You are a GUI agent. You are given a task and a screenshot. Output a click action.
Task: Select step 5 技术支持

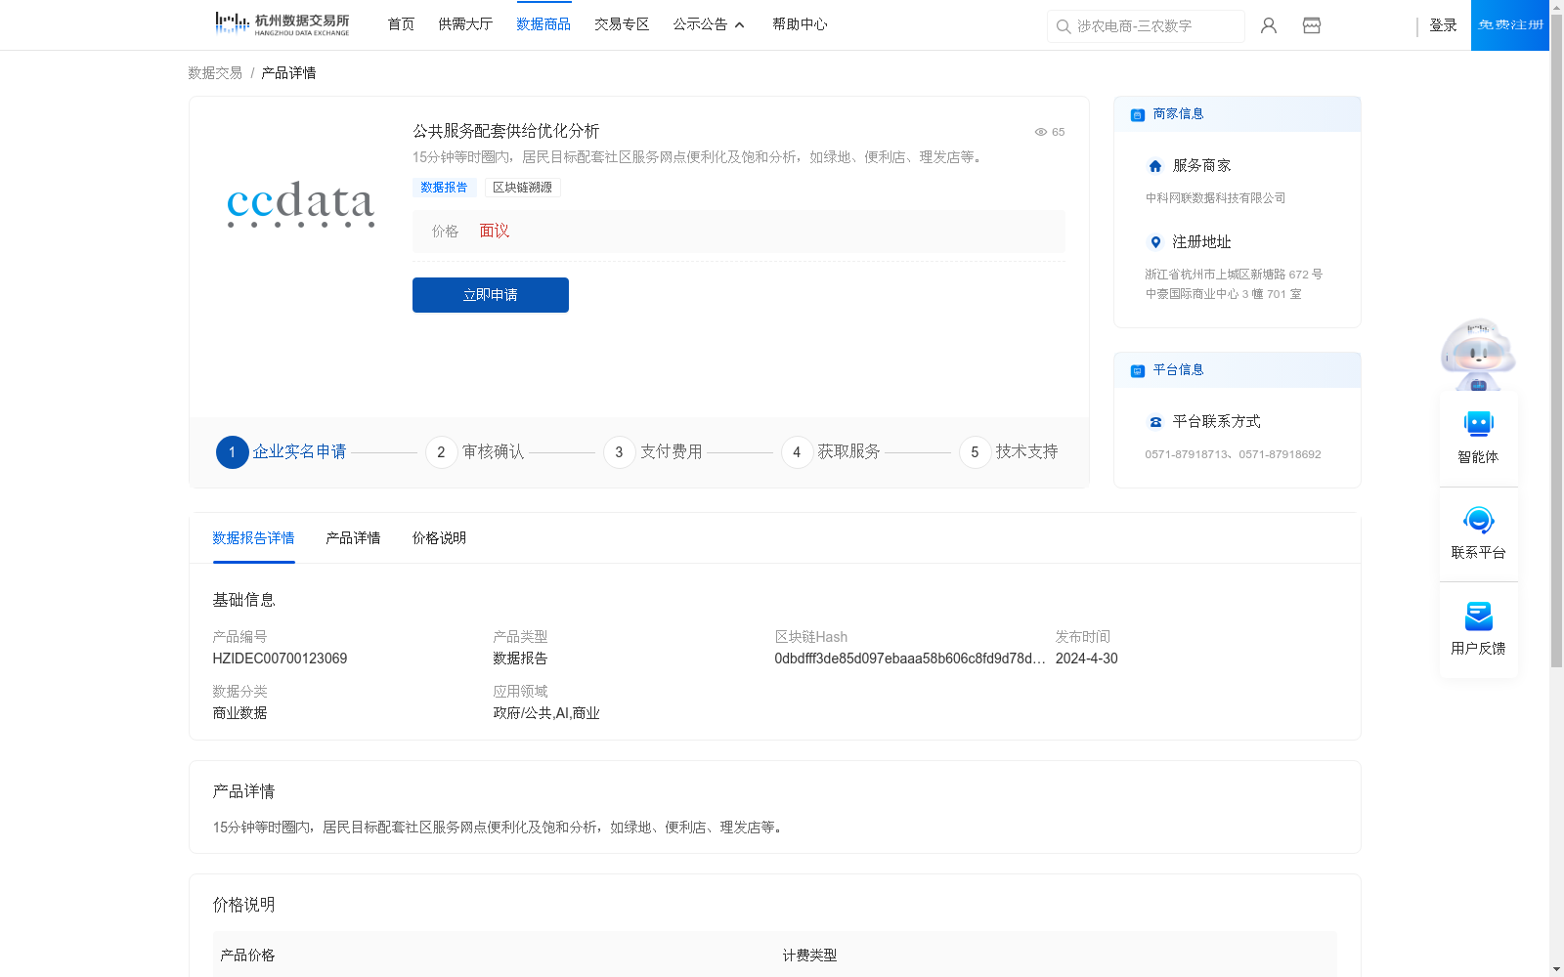[1009, 452]
